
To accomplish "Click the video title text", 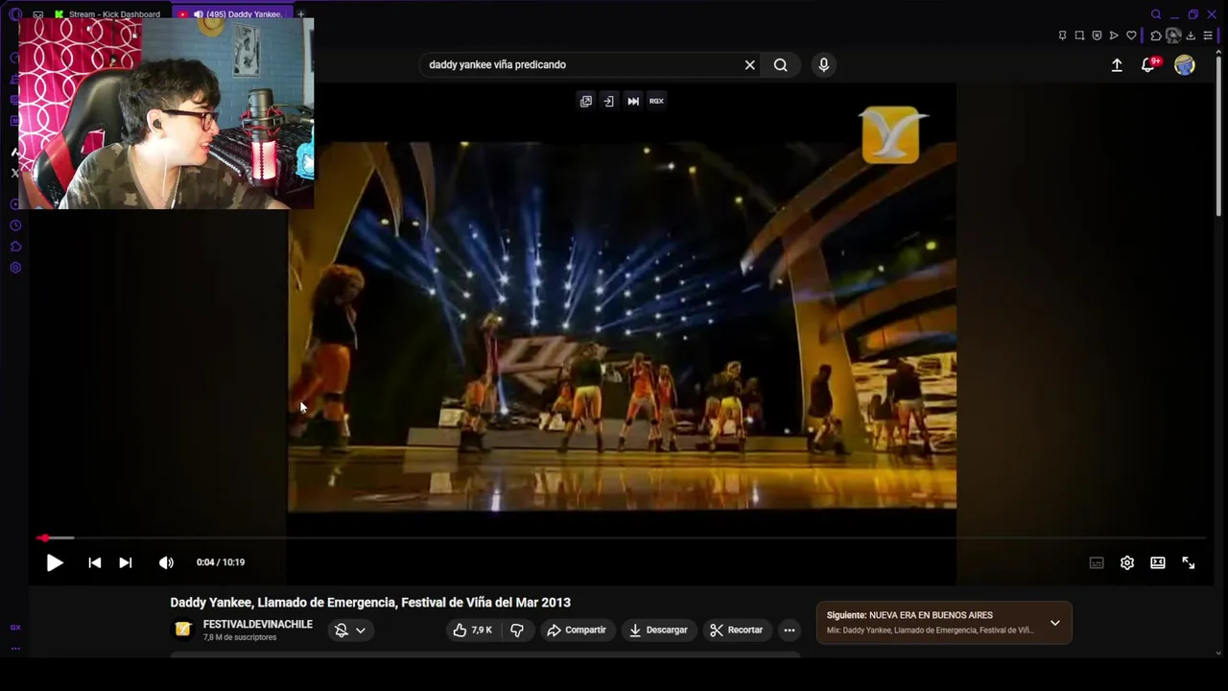I will 370,603.
